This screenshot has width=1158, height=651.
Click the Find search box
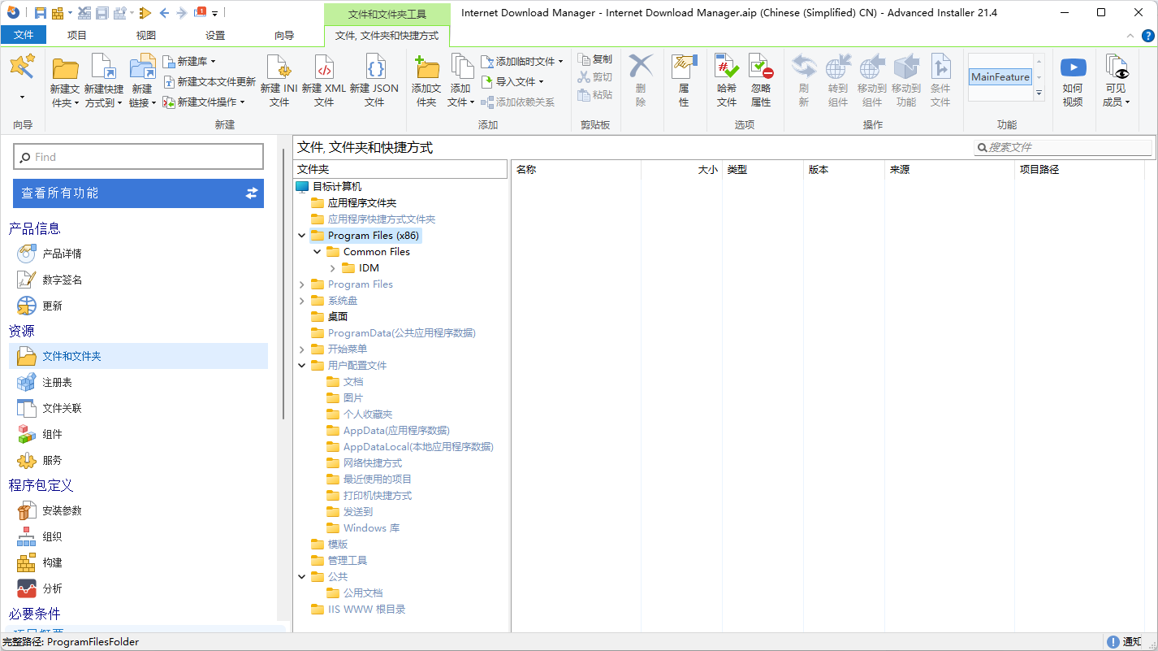click(138, 157)
